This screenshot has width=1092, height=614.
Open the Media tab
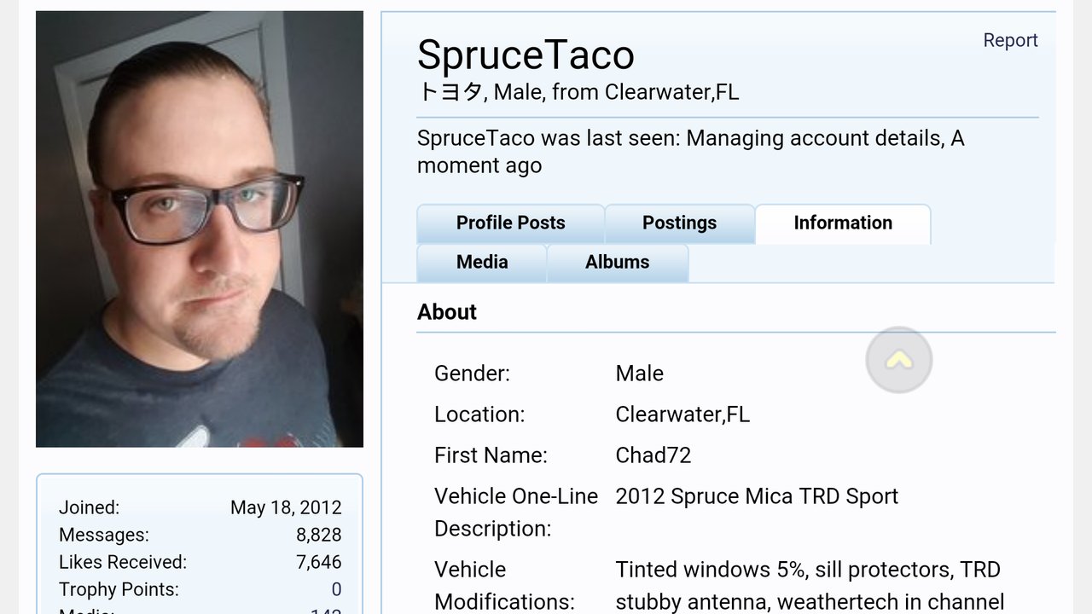click(x=482, y=263)
